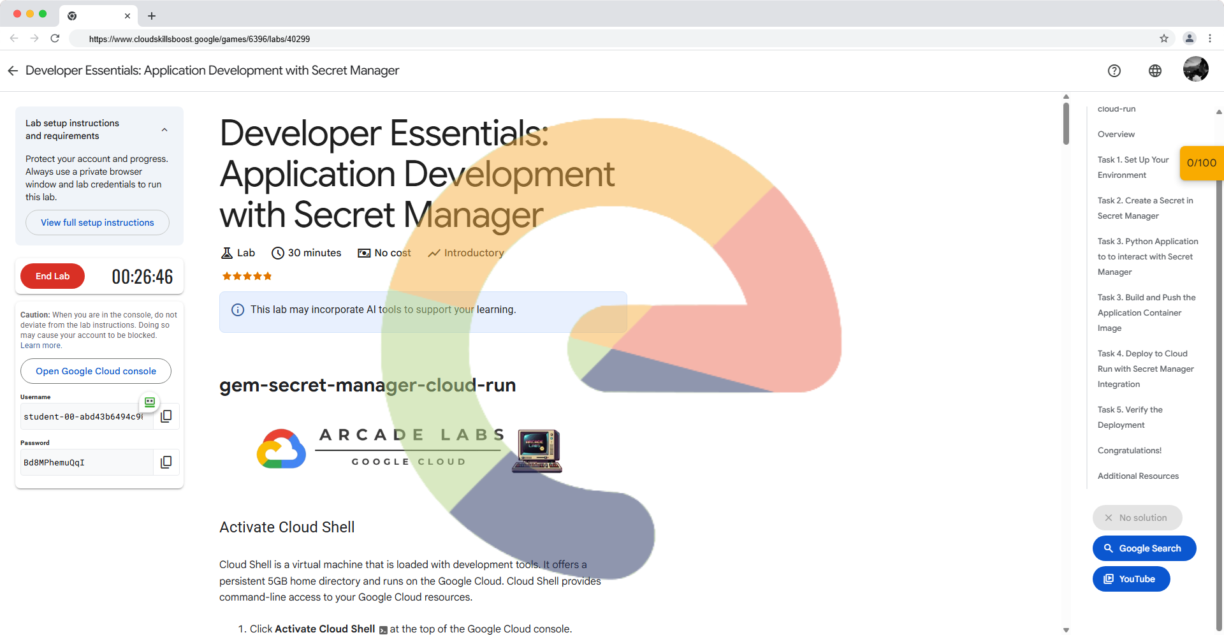Click the browser forward navigation arrow
1224x635 pixels.
34,38
